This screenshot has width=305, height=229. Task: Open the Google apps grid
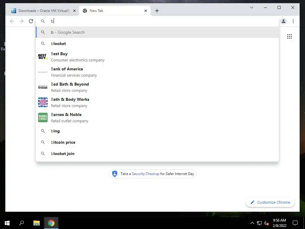(290, 36)
